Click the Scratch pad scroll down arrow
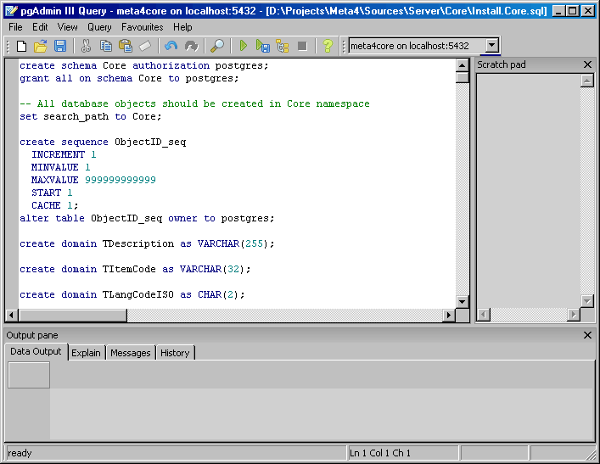 [x=586, y=301]
